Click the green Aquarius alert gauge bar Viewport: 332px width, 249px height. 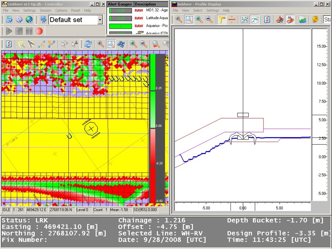[x=121, y=26]
